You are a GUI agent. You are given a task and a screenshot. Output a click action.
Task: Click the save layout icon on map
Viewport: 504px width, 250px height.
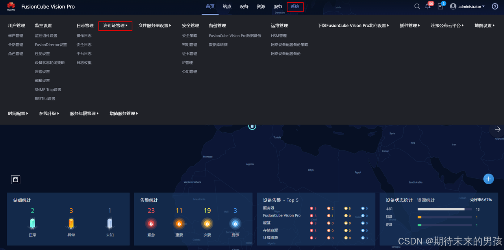click(x=15, y=180)
